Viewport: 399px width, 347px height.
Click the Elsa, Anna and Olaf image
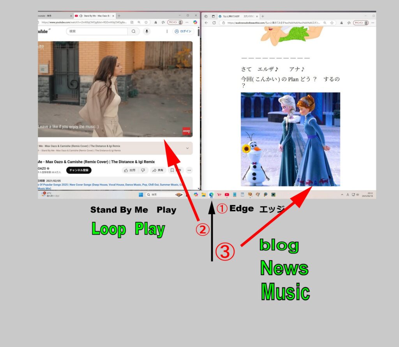(x=290, y=139)
